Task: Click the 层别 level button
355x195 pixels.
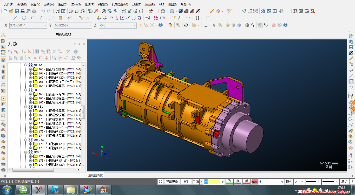Action: pyautogui.click(x=255, y=182)
